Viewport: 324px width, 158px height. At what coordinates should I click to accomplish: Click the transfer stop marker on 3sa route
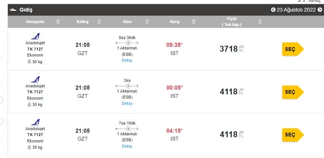(128, 86)
